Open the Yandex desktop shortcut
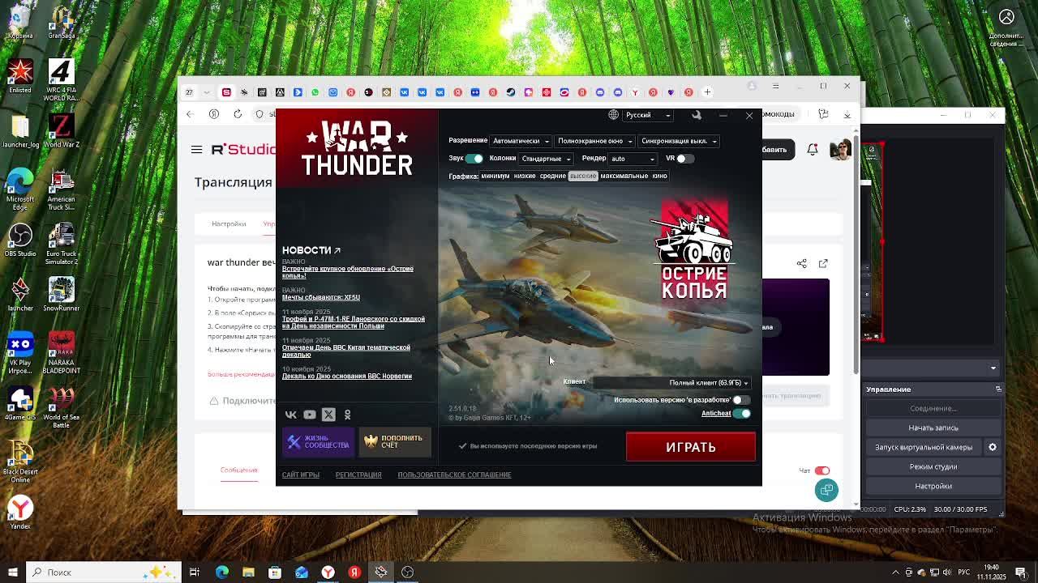This screenshot has height=583, width=1038. [x=20, y=512]
